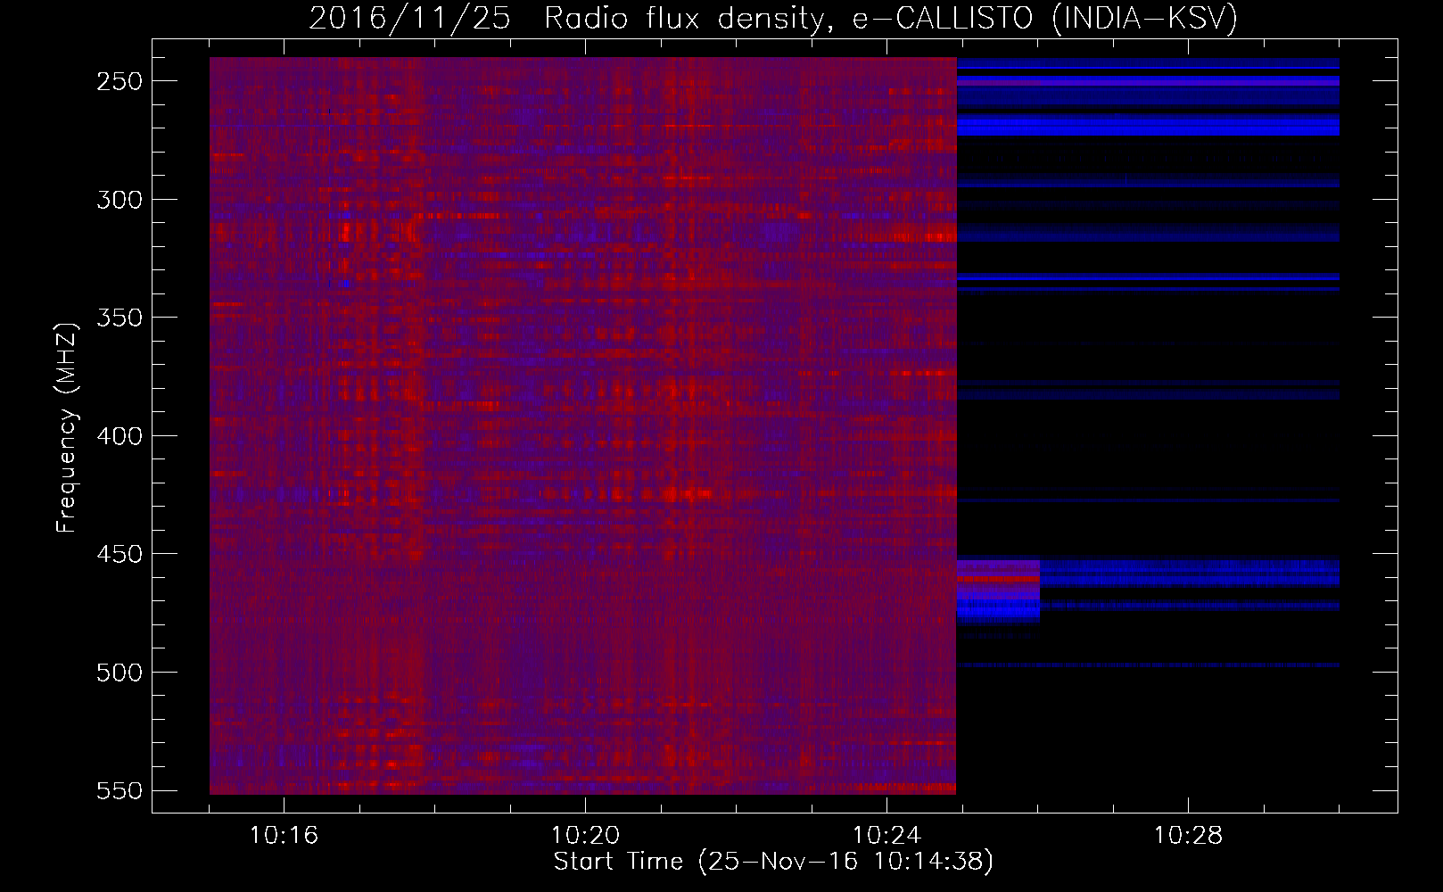Click the 10:16 time axis label
1443x892 pixels.
[284, 836]
